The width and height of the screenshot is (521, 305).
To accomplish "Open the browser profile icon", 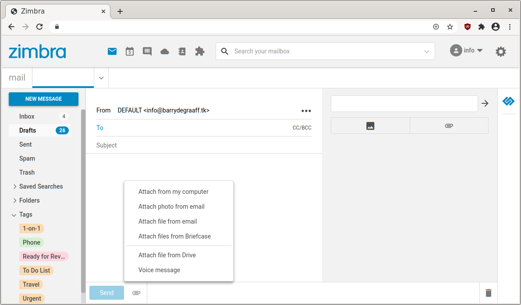I will tap(496, 27).
